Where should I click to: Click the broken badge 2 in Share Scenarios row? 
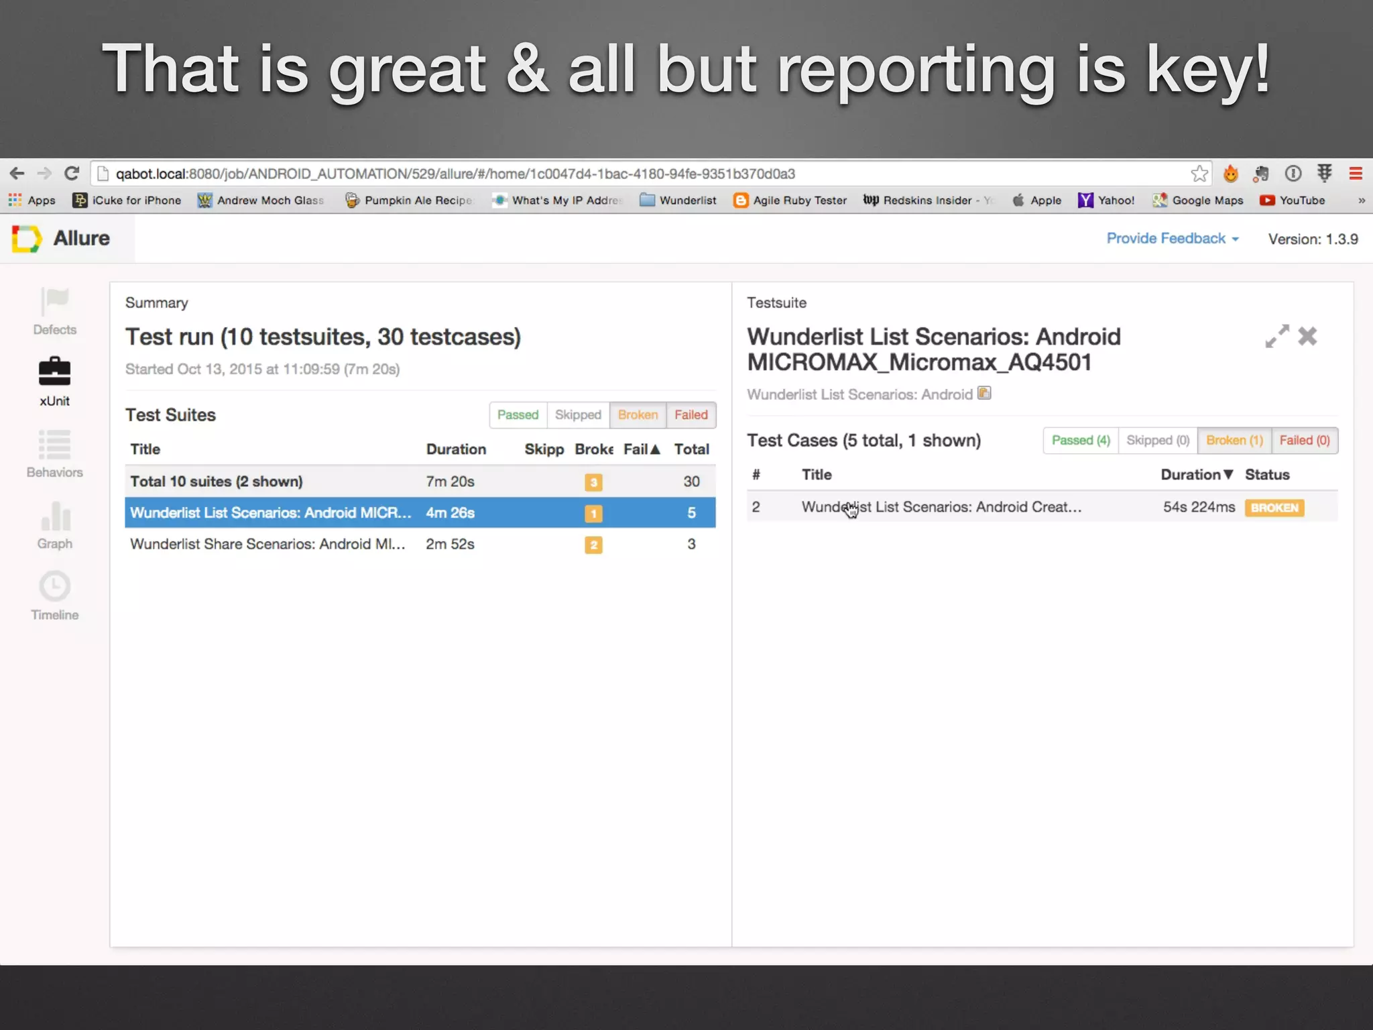tap(593, 545)
